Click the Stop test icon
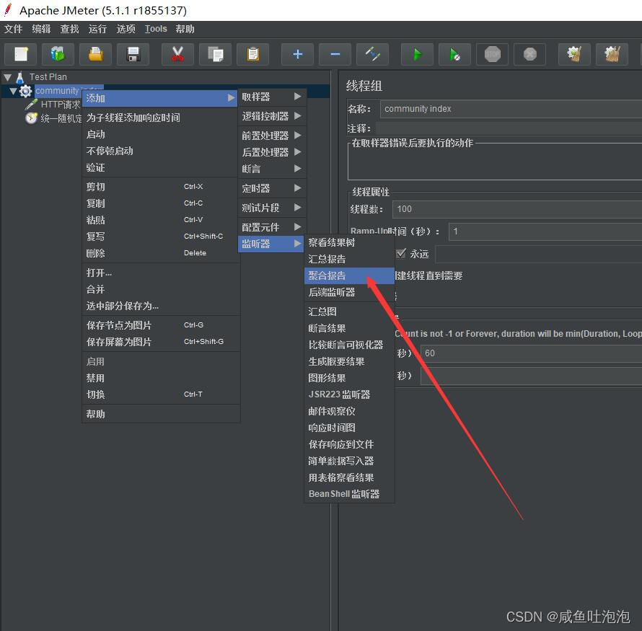Image resolution: width=642 pixels, height=631 pixels. [x=493, y=54]
